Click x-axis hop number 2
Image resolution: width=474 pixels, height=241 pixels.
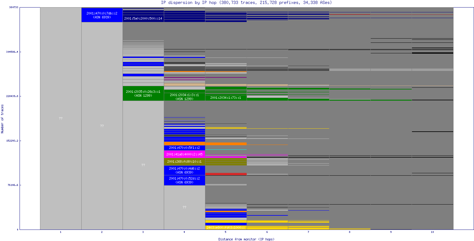point(102,232)
